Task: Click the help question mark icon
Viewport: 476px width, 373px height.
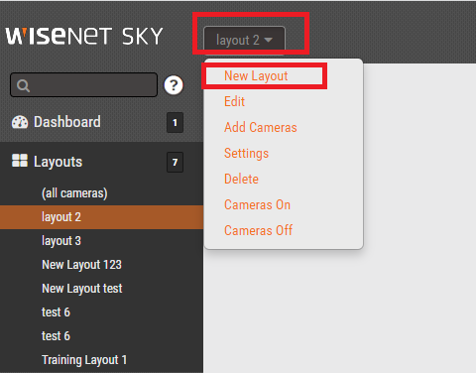Action: click(x=174, y=85)
